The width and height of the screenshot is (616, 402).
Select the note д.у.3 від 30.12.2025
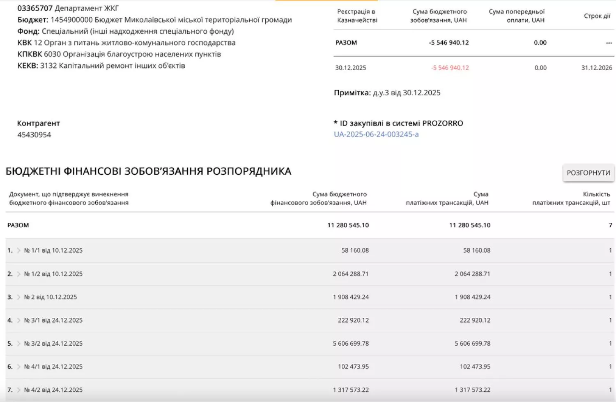(x=407, y=92)
